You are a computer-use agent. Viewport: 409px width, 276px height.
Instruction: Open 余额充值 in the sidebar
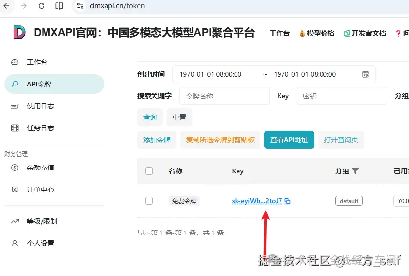click(41, 168)
